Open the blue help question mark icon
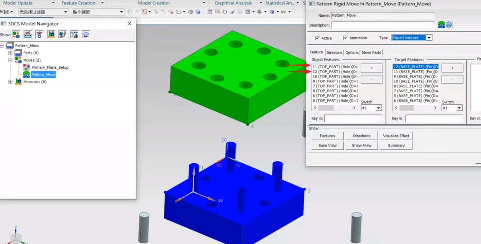This screenshot has width=481, height=244. pos(449,25)
